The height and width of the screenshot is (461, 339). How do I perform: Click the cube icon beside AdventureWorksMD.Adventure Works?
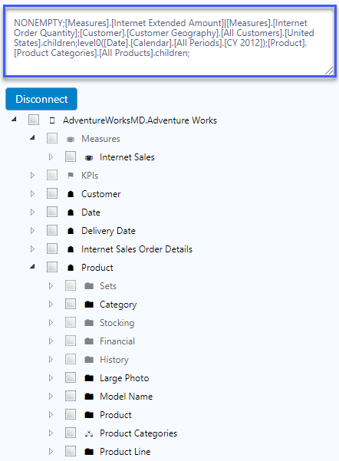52,120
